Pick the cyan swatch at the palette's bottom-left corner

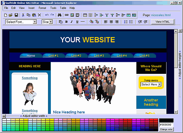pos(5,130)
